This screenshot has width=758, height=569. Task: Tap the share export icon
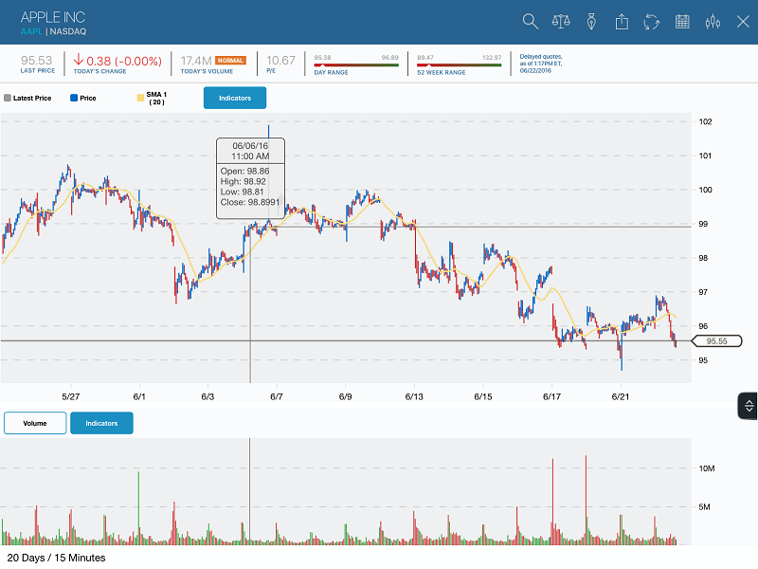622,22
